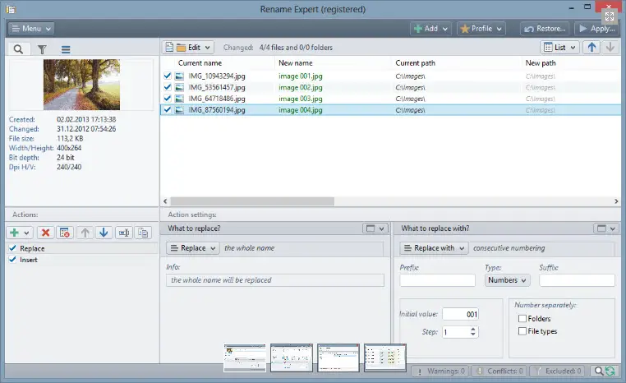
Task: Click the Rename Expert app icon in title bar
Action: (x=11, y=9)
